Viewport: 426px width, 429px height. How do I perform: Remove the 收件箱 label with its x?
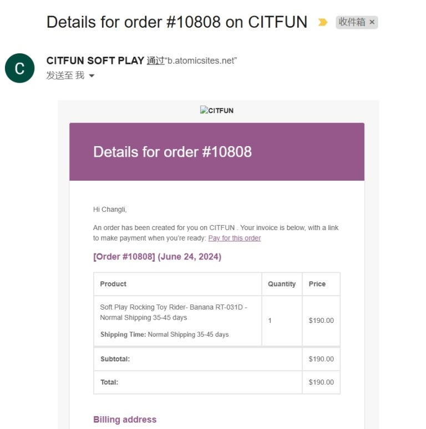click(x=372, y=22)
